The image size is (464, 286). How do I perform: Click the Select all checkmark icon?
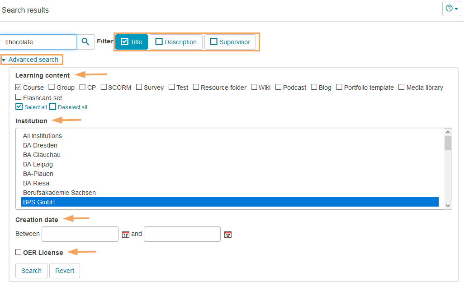coord(19,107)
